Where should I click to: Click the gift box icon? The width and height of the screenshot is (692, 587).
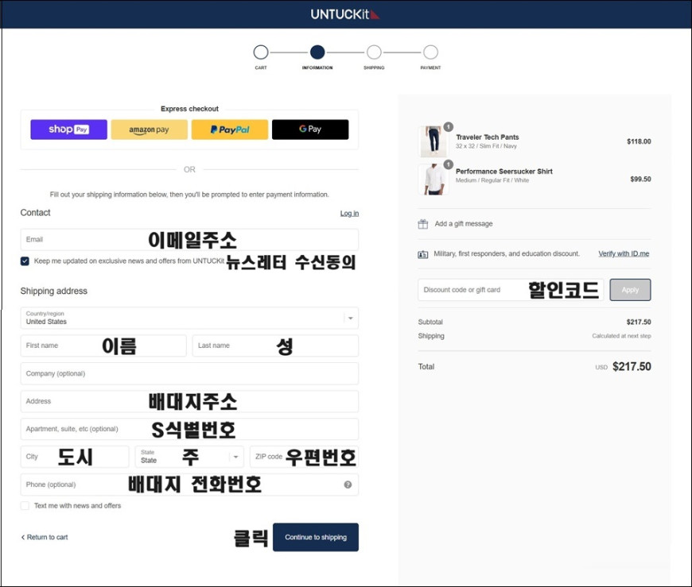(x=423, y=224)
